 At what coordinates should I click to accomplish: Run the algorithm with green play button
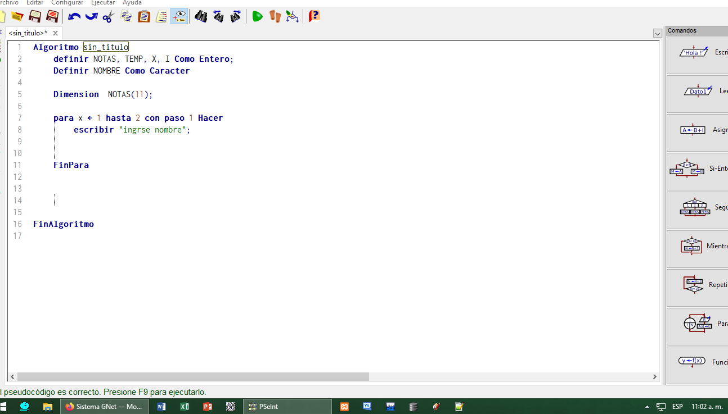pos(257,16)
